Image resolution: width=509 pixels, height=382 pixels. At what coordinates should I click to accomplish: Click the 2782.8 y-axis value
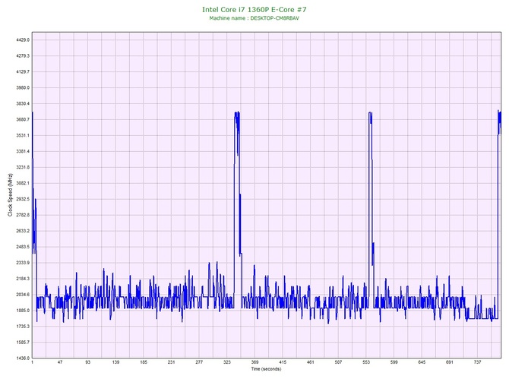click(x=23, y=215)
